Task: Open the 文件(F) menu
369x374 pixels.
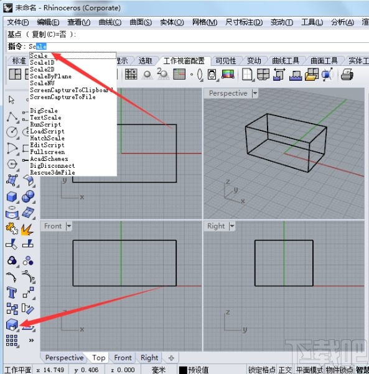Action: (18, 22)
